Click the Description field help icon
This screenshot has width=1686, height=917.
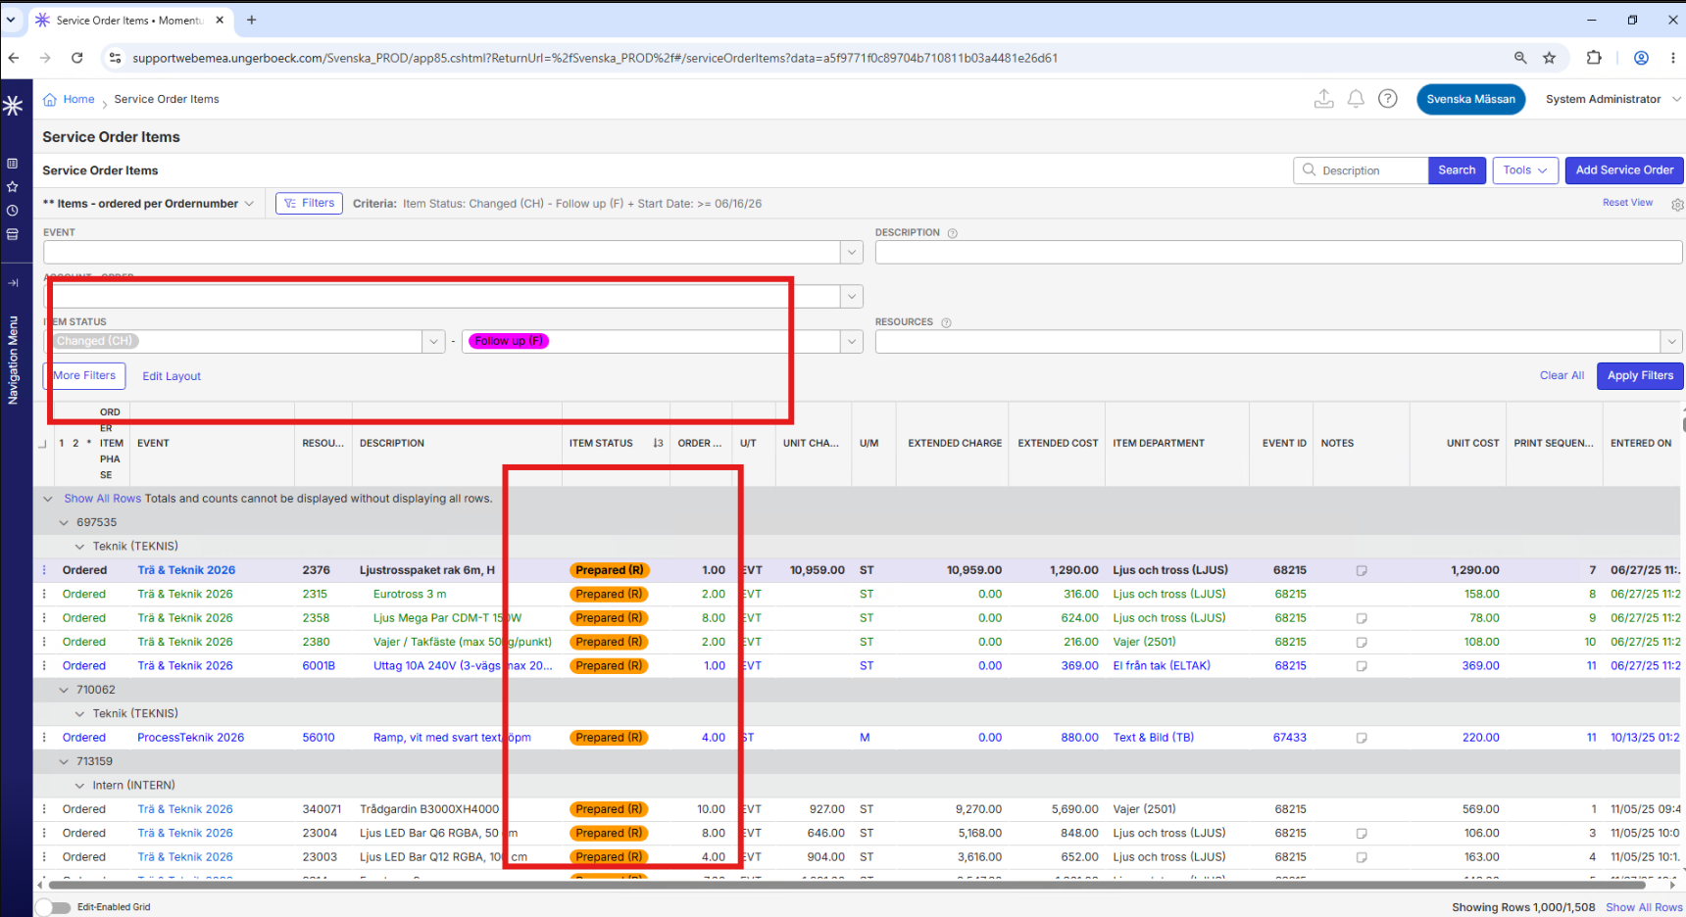click(x=953, y=233)
